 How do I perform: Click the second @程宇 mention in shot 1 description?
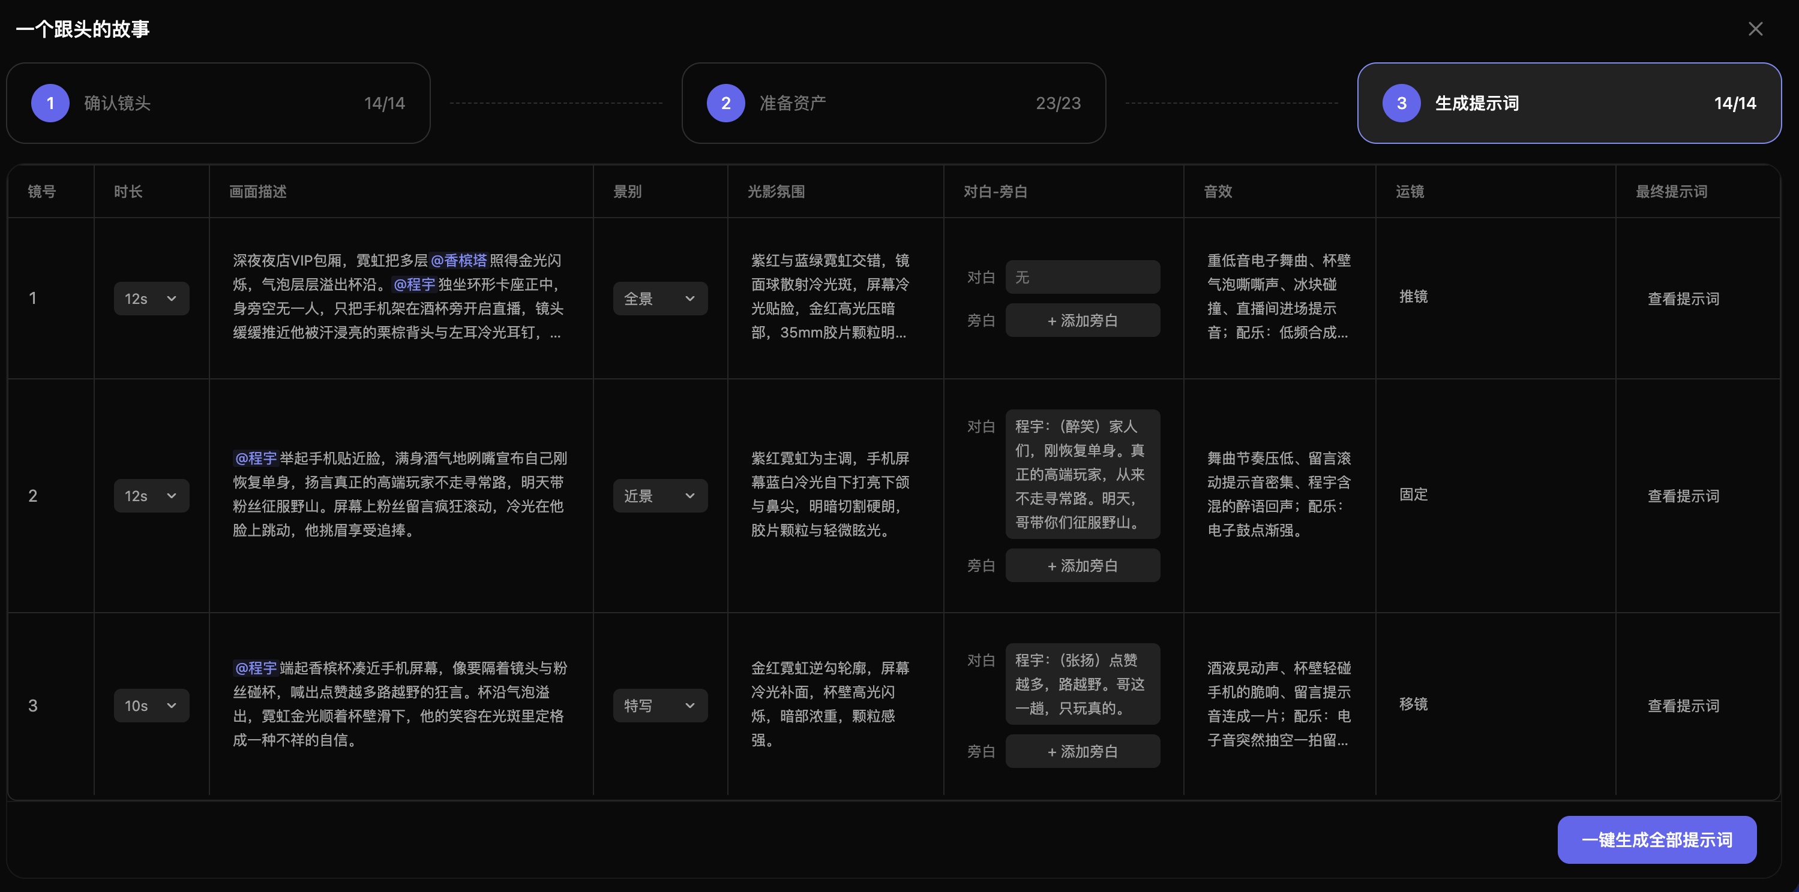[414, 285]
